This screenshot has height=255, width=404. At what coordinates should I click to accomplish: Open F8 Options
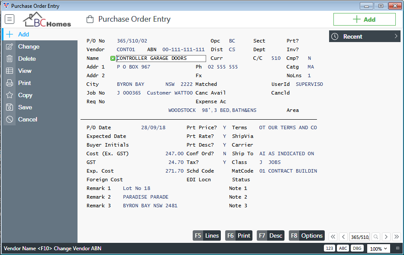(307, 235)
